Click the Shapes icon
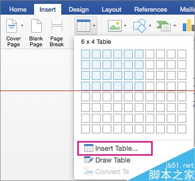 tap(140, 26)
